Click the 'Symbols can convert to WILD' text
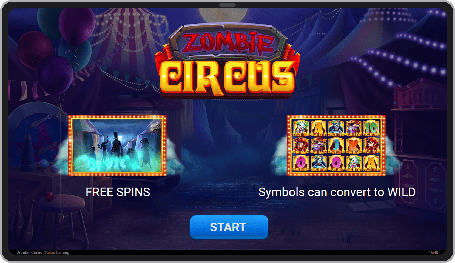The height and width of the screenshot is (263, 455). click(337, 192)
